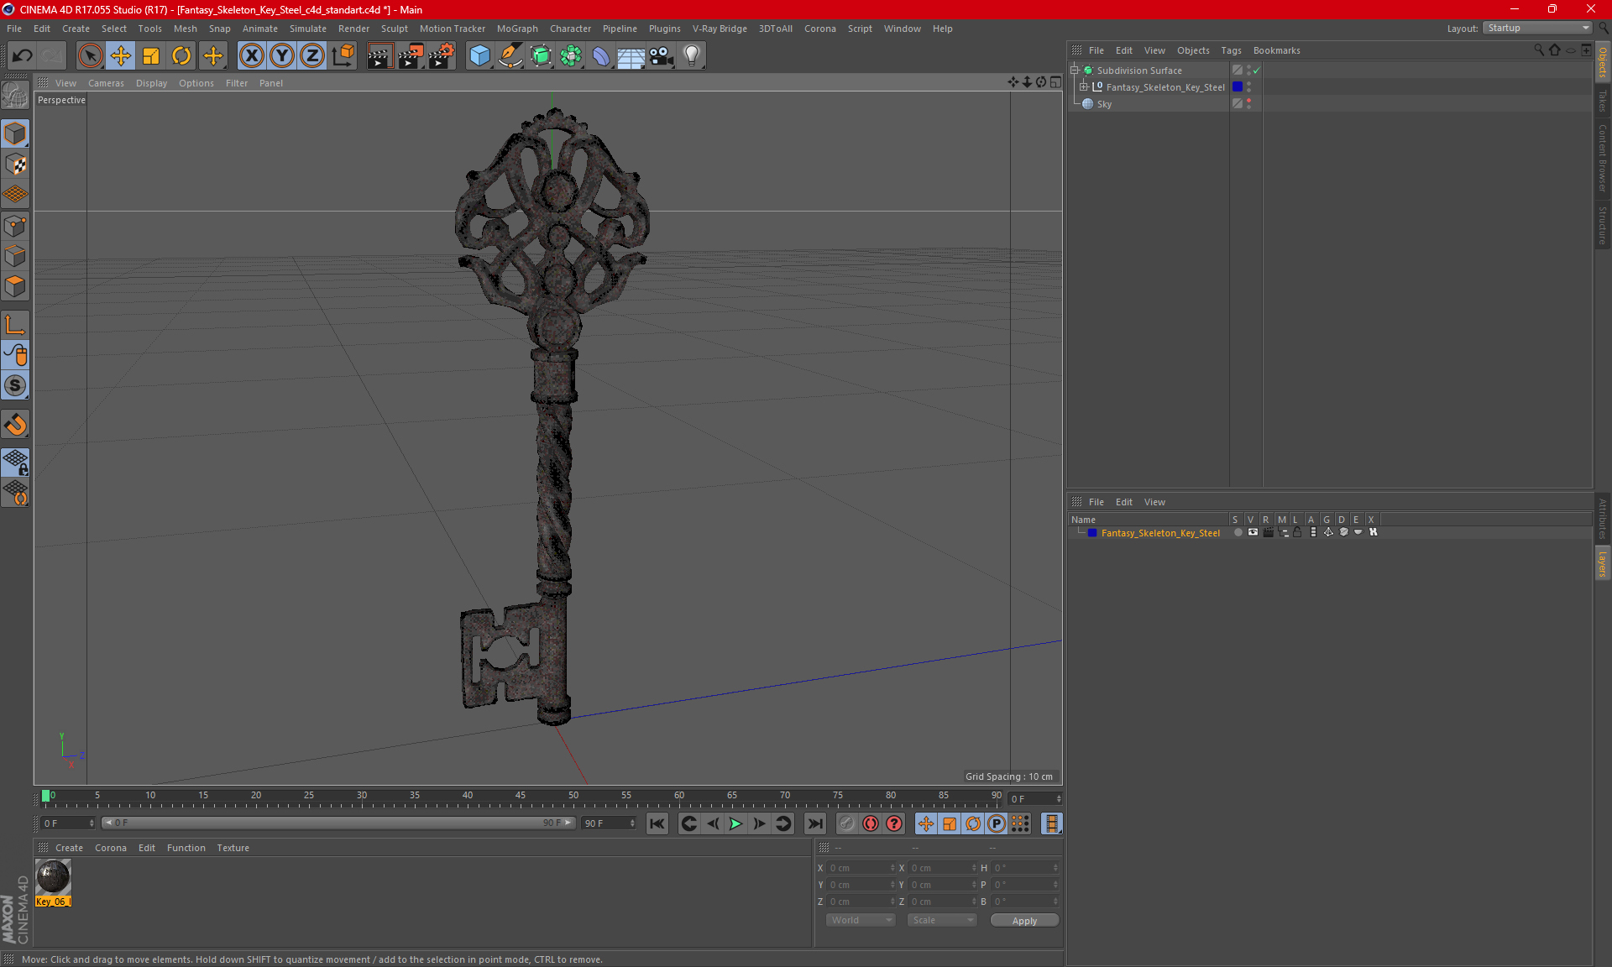The image size is (1612, 967).
Task: Expand the Fantasy_Skeleton_Key_Steel object
Action: 1084,87
